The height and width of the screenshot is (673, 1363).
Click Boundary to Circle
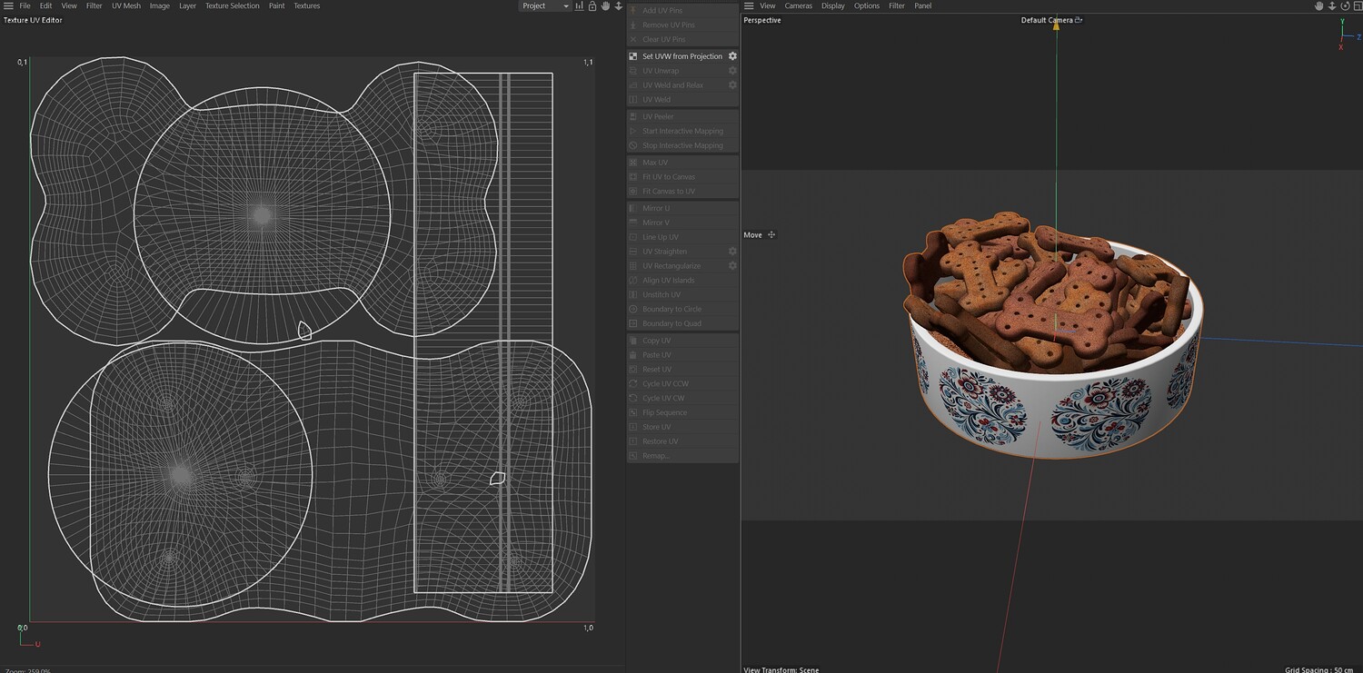[x=682, y=309]
